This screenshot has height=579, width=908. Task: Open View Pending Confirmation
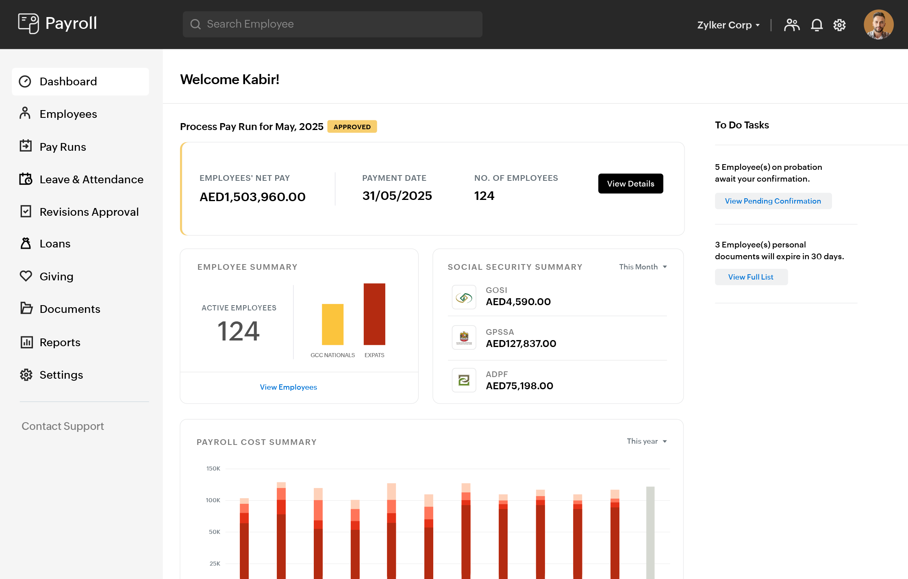pyautogui.click(x=773, y=201)
